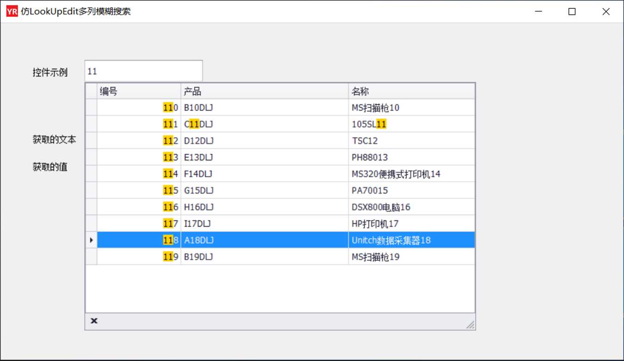Choose name cell HP打印机17
624x361 pixels.
point(411,224)
